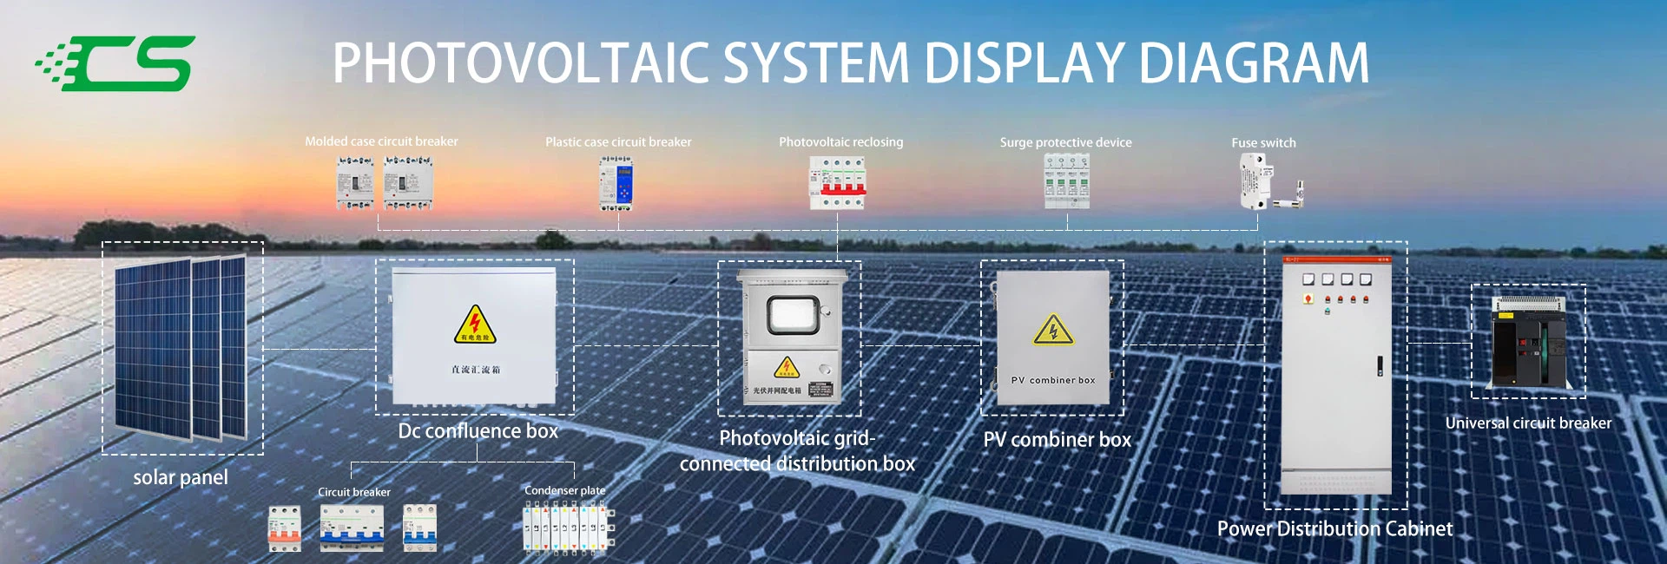The height and width of the screenshot is (564, 1667).
Task: Select the Molded case circuit breaker product image
Action: (384, 183)
